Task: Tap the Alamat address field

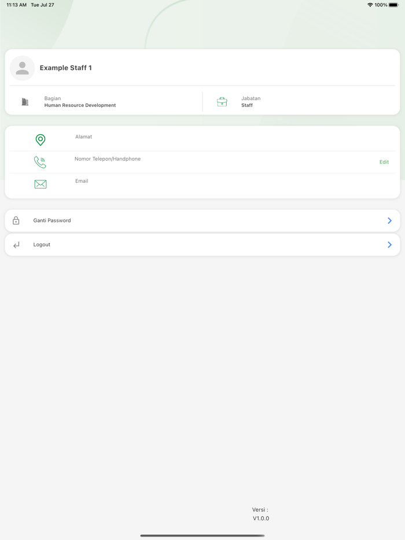Action: pyautogui.click(x=84, y=137)
